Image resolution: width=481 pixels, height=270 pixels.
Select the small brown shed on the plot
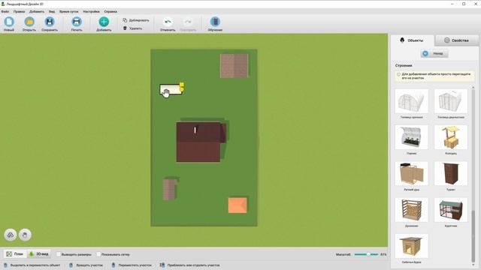click(x=170, y=189)
